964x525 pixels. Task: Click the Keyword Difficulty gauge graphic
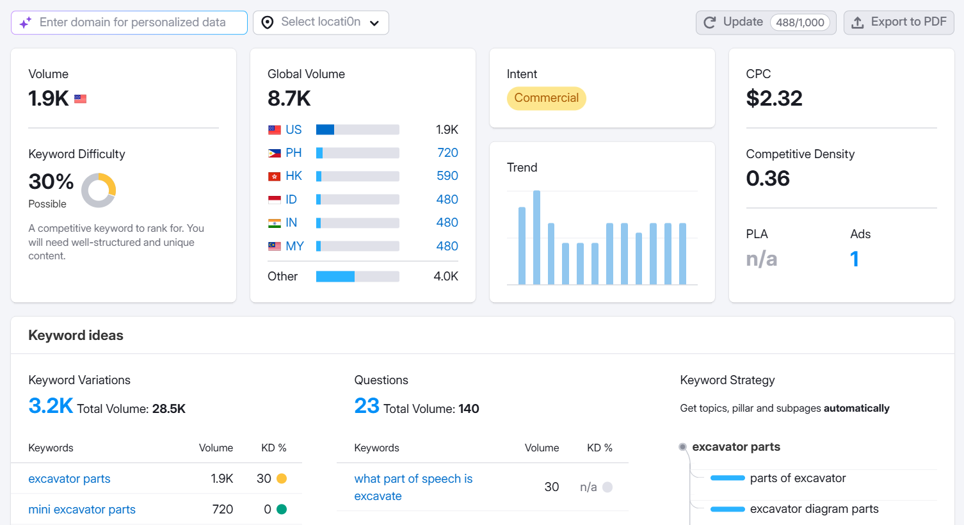[98, 190]
